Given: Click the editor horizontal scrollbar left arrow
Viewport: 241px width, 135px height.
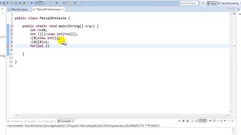Looking at the screenshot, I should point(16,115).
